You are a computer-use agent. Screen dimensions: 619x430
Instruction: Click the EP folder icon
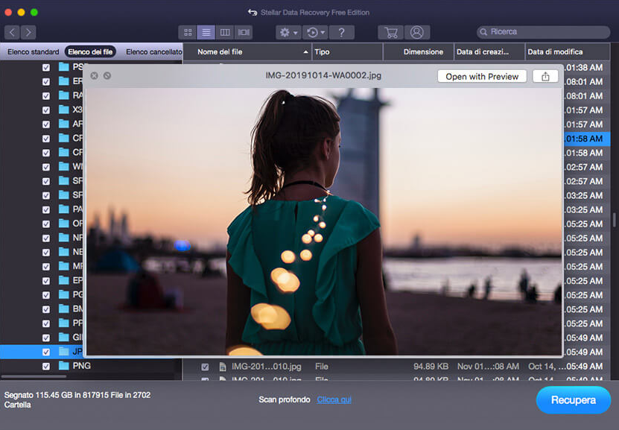coord(63,280)
